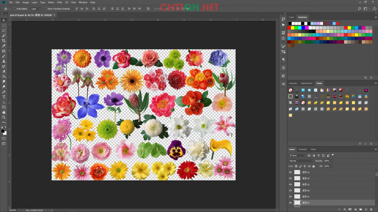Viewport: 378px width, 212px height.
Task: Switch to the Libraries tab
Action: [293, 83]
